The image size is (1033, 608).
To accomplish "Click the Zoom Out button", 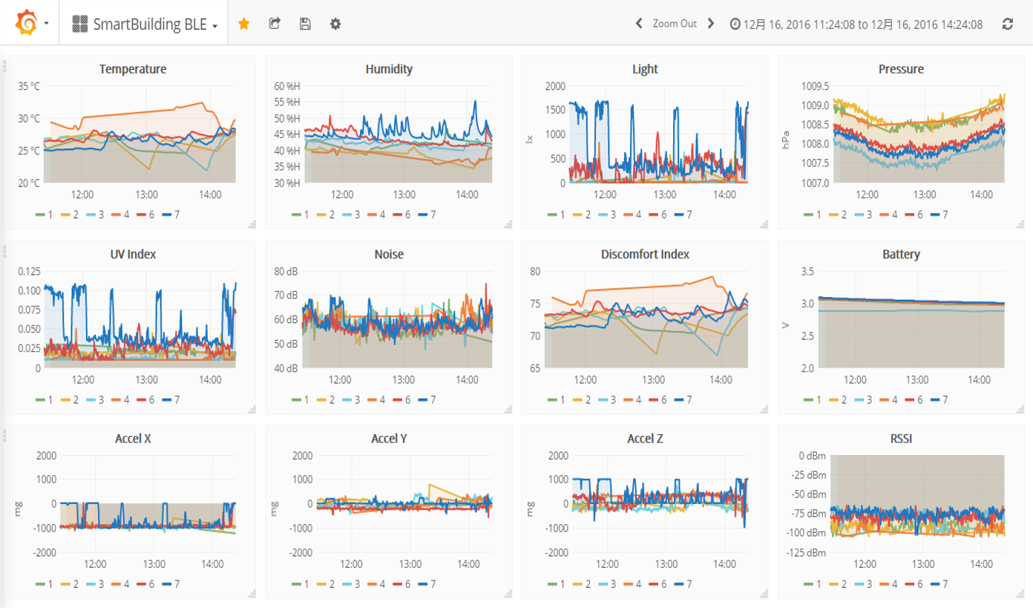I will coord(675,24).
